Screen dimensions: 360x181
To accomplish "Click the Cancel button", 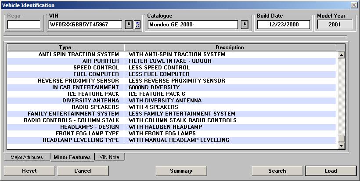I will tap(83, 171).
